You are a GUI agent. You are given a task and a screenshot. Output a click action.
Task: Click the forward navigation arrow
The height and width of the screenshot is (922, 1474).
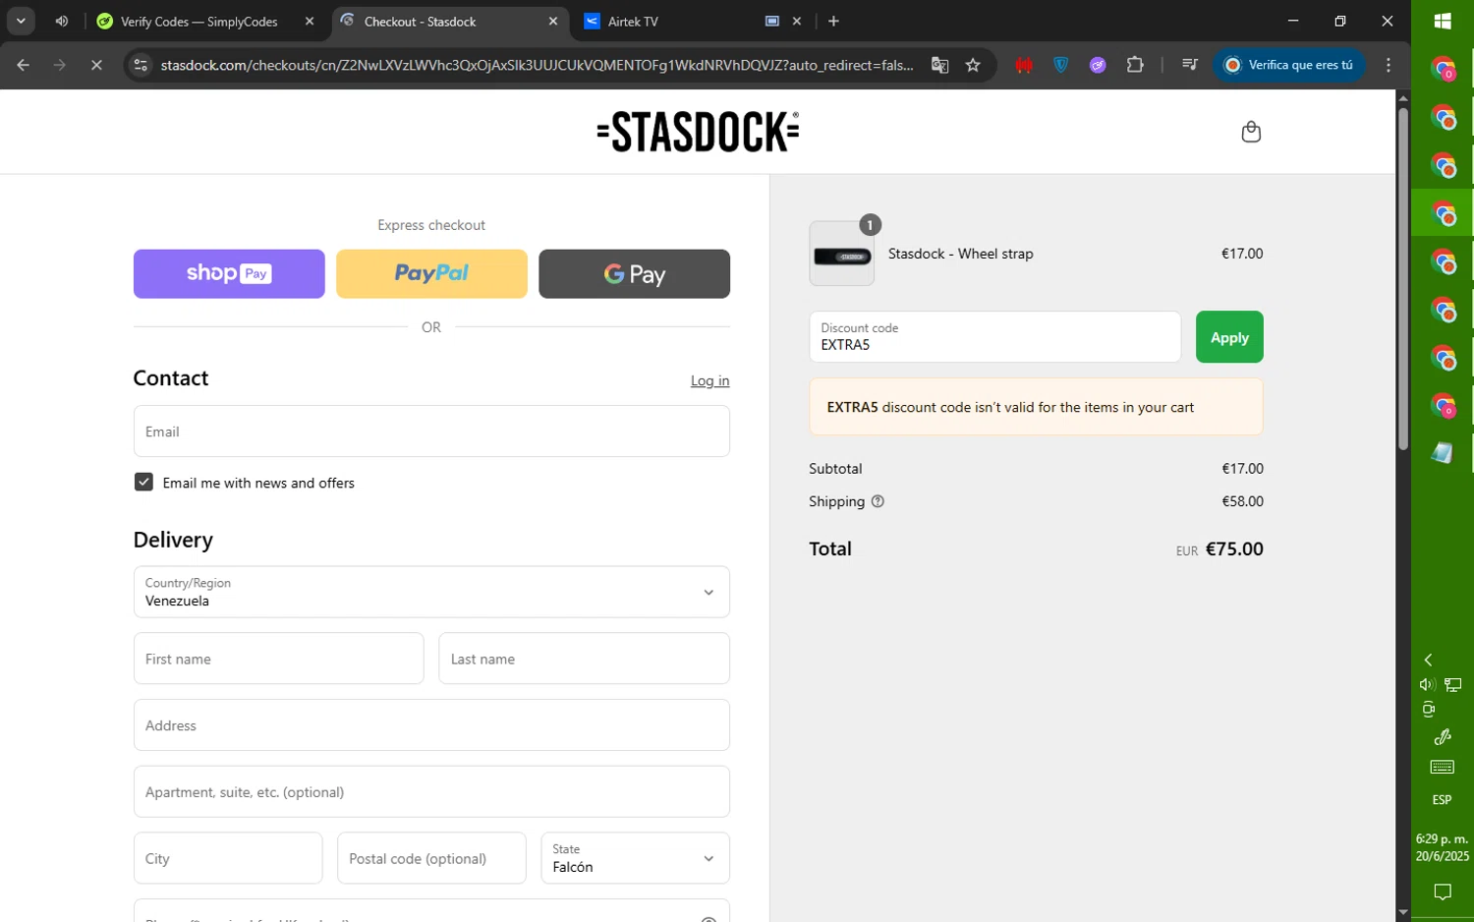[x=60, y=65]
